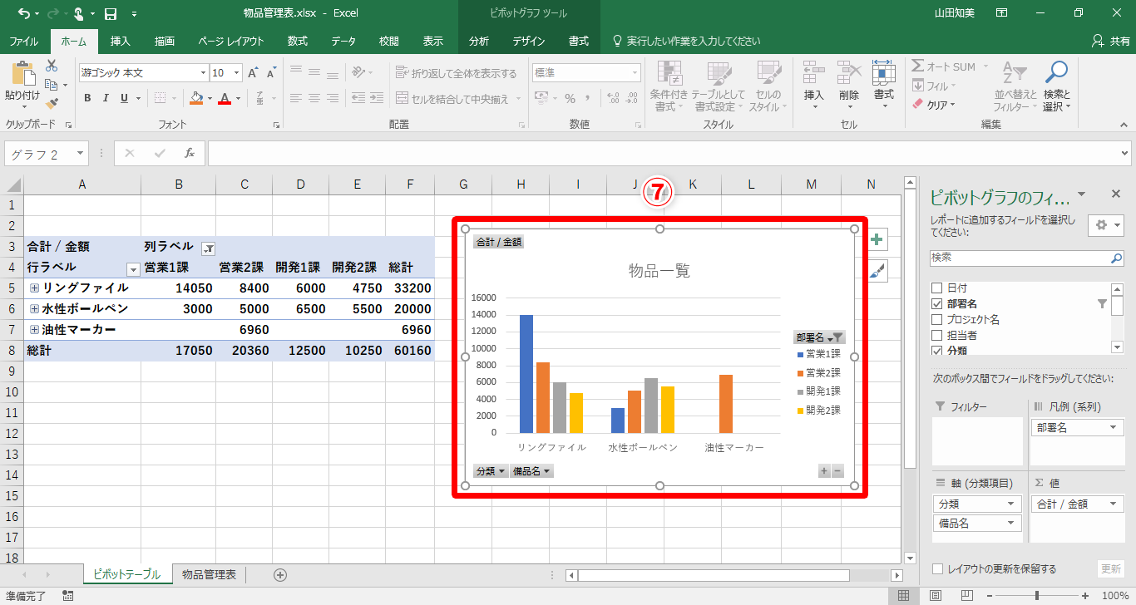This screenshot has height=605, width=1136.
Task: Open the 部署名 chart legend filter button
Action: (x=819, y=337)
